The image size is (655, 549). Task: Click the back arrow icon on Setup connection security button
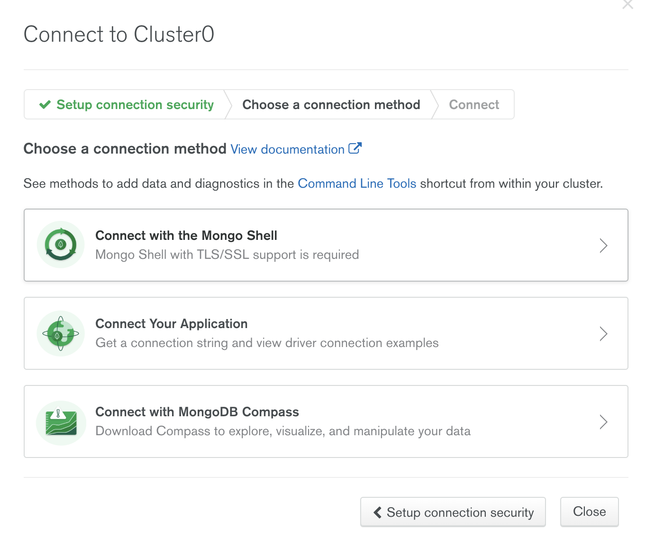pos(378,512)
